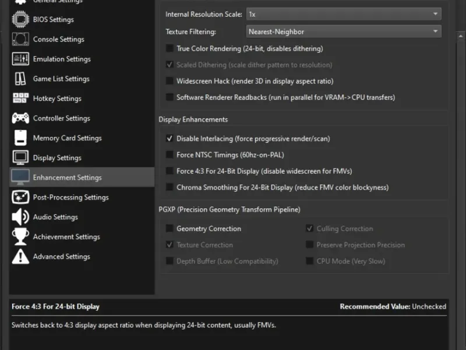Click the BIOS Settings chip icon
Image resolution: width=466 pixels, height=350 pixels.
point(20,19)
